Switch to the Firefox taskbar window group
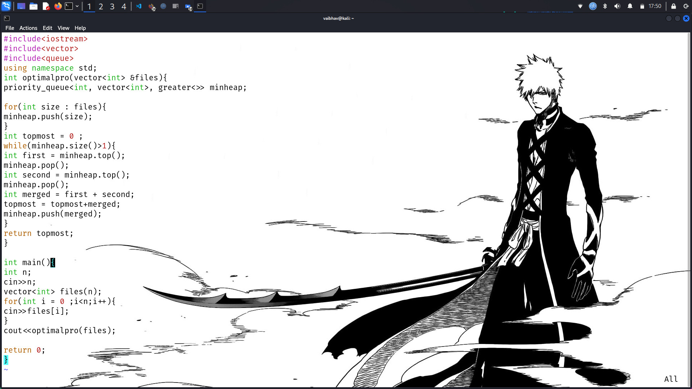 click(152, 6)
